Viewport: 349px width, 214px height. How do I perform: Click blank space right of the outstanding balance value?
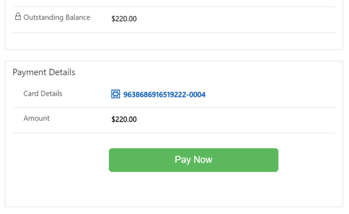point(236,19)
